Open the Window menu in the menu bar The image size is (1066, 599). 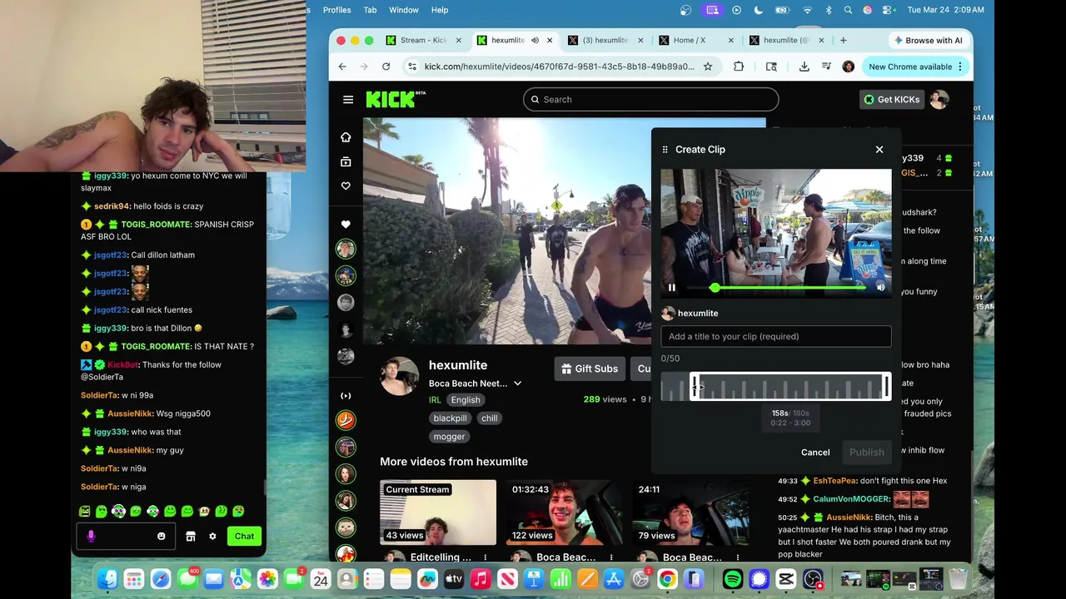click(x=404, y=10)
